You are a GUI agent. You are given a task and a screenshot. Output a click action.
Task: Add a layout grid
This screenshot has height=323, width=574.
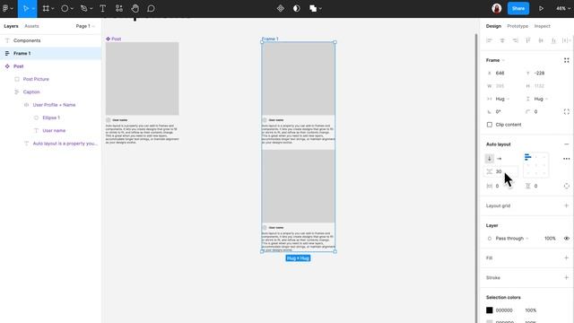click(566, 205)
